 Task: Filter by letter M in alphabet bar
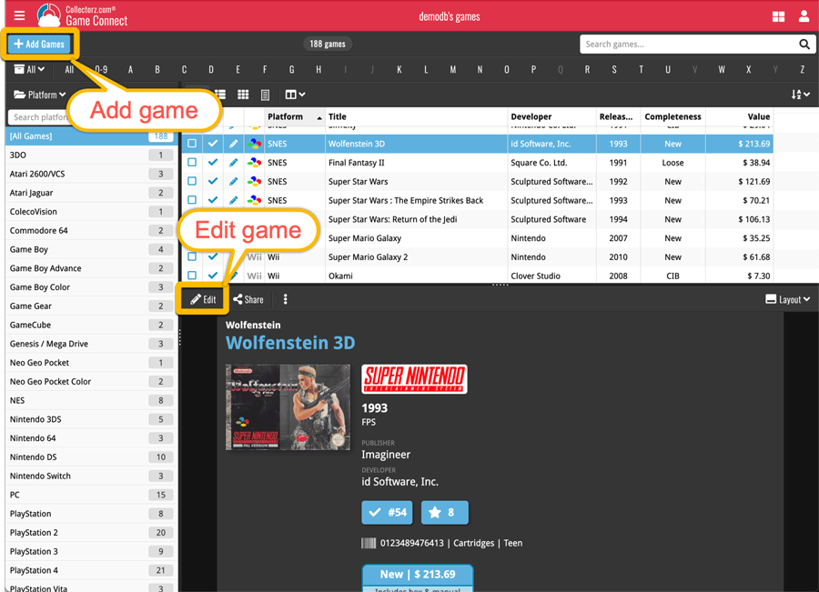click(453, 69)
